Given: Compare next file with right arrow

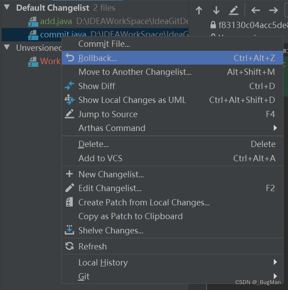Looking at the screenshot, I should point(273,10).
